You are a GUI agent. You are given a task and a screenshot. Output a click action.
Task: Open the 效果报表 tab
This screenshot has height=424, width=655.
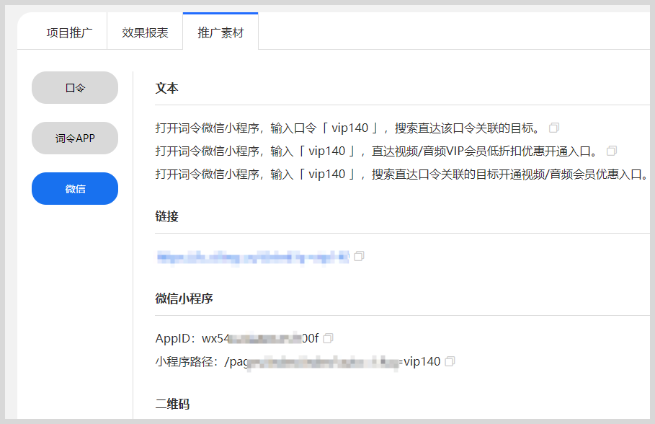144,30
